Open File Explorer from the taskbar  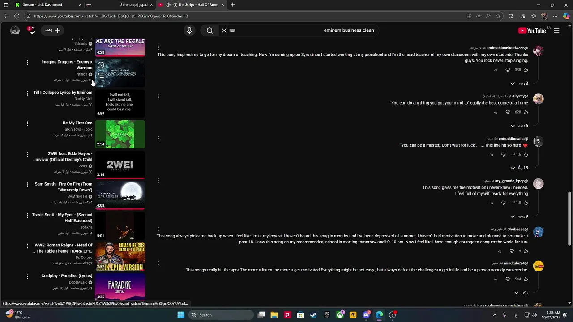point(274,315)
